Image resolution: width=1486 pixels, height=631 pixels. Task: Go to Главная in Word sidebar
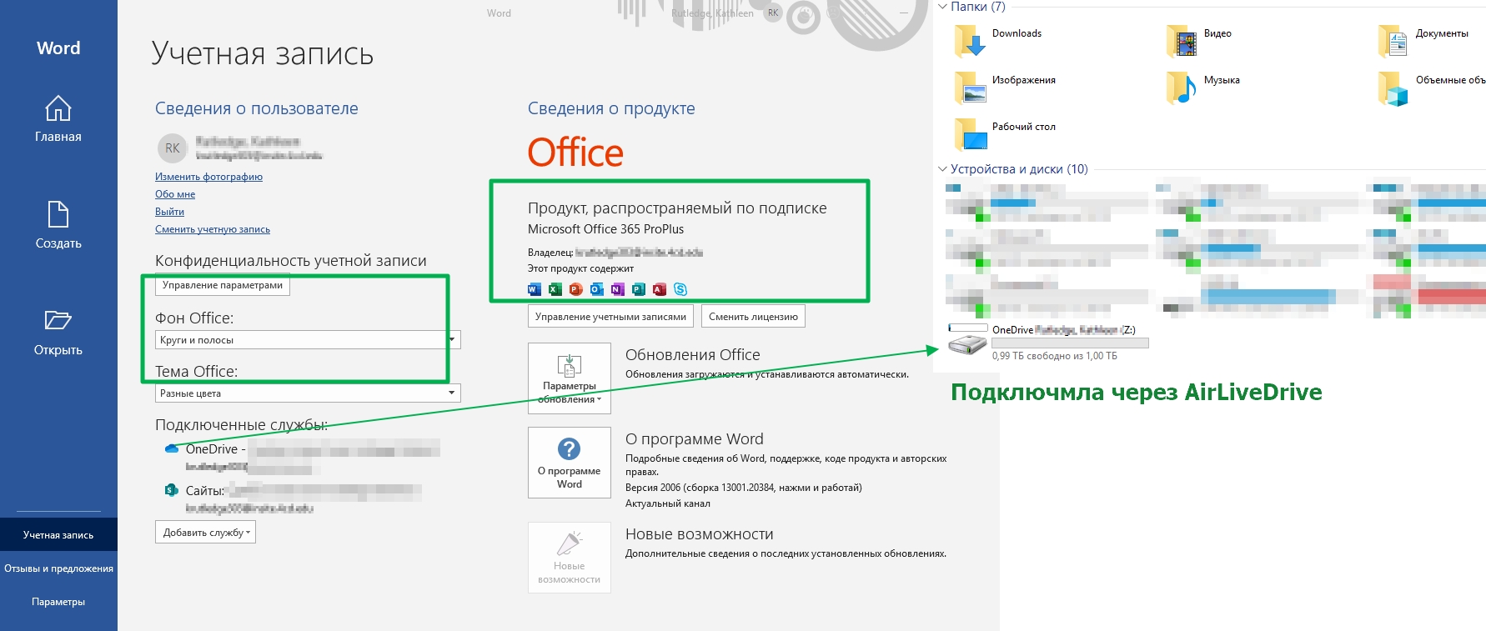tap(58, 118)
